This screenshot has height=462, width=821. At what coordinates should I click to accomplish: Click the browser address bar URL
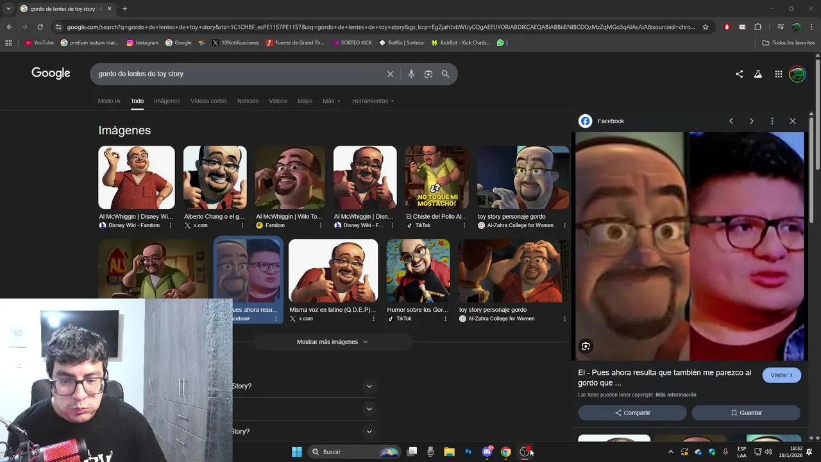381,27
